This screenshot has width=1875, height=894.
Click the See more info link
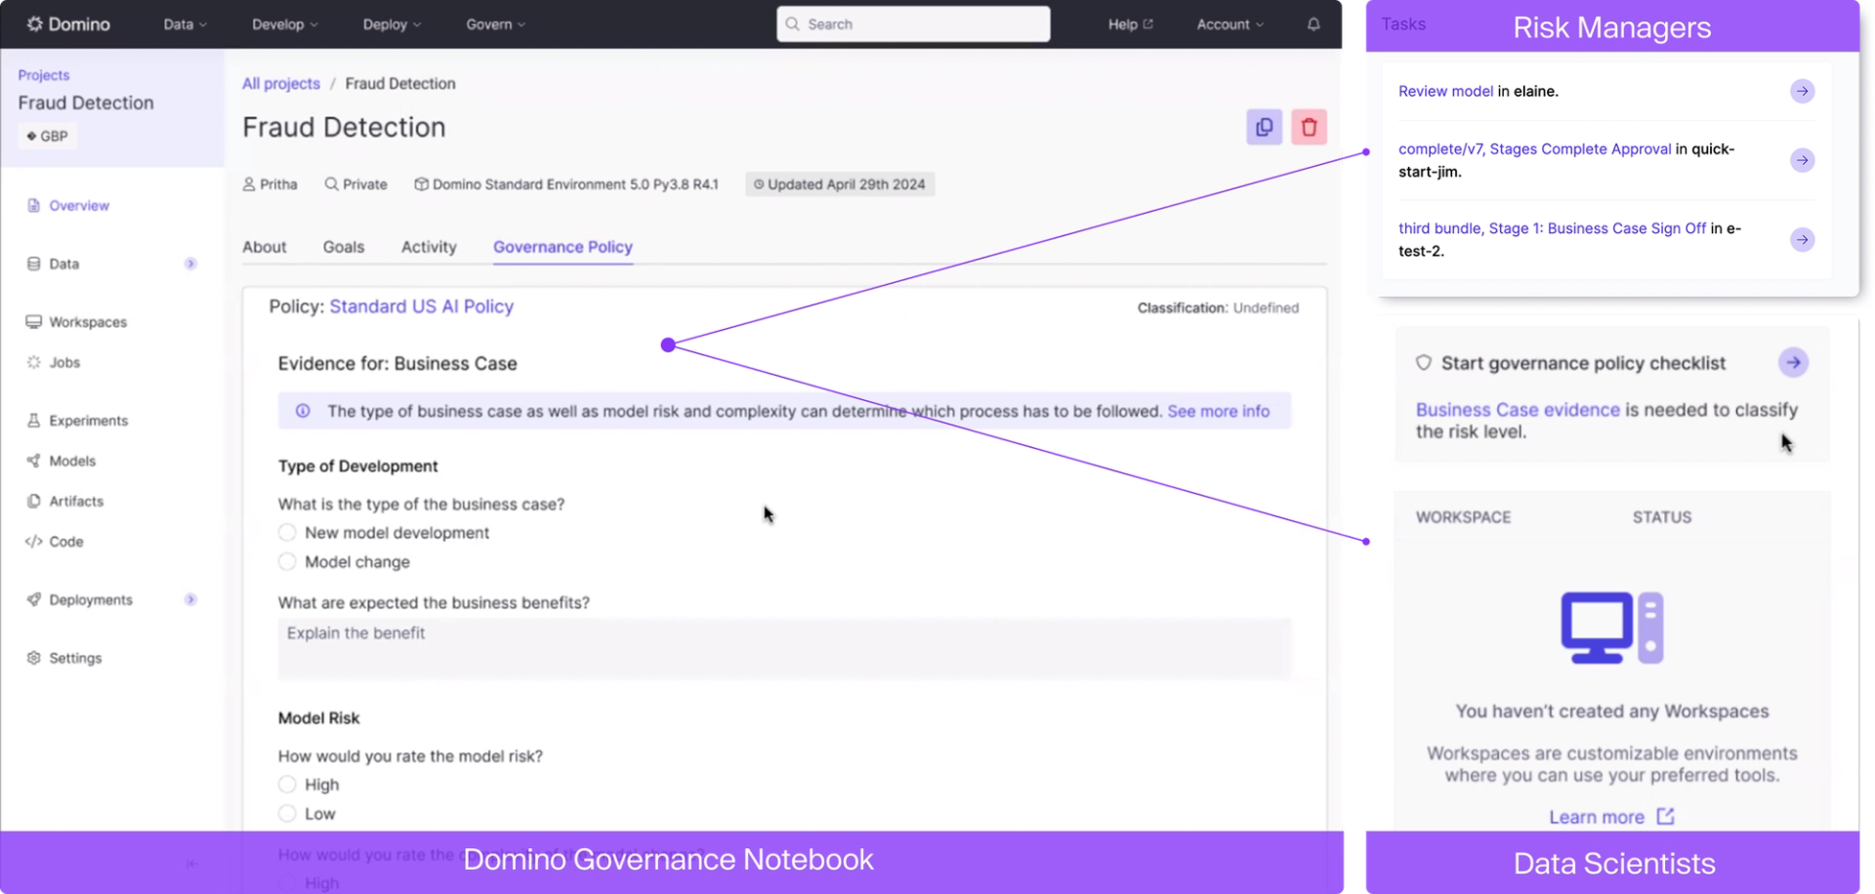click(1219, 411)
